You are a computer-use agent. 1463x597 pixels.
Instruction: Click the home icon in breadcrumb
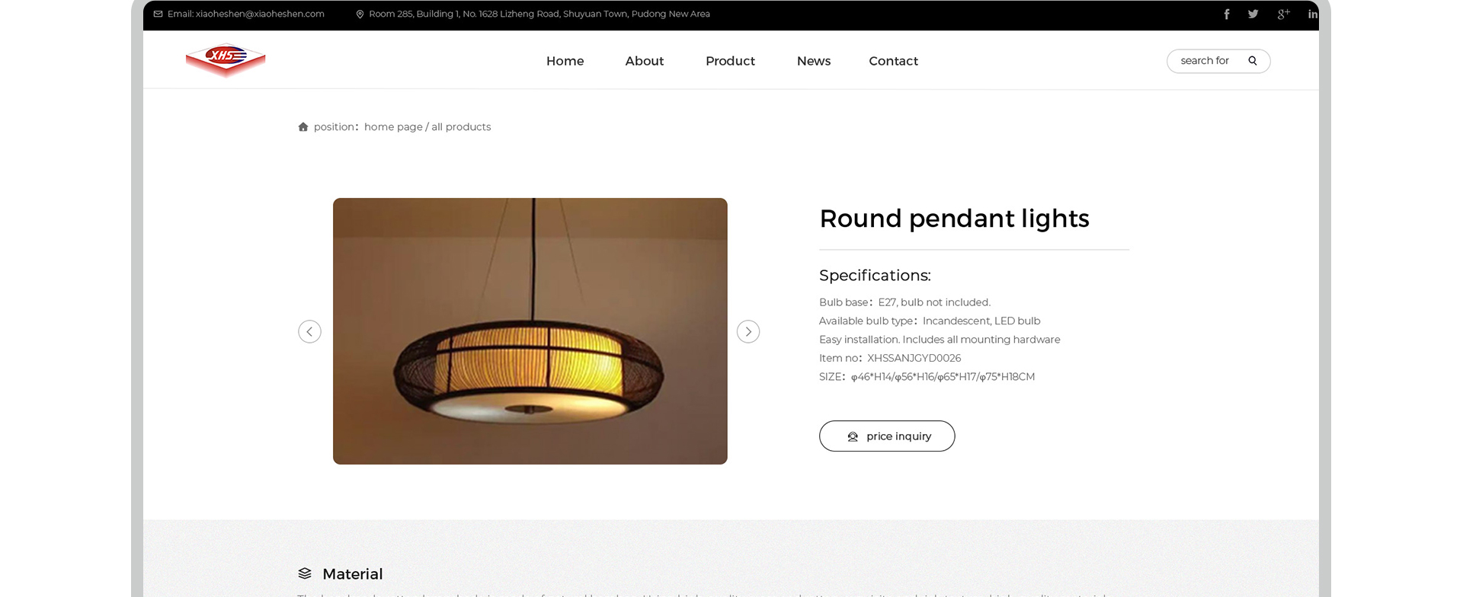click(x=303, y=127)
